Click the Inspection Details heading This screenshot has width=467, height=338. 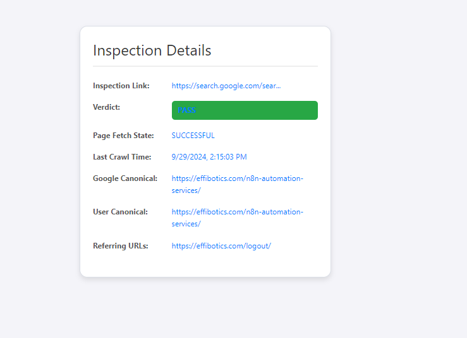click(152, 50)
